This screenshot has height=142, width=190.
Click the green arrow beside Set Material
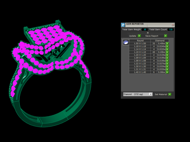(x=170, y=94)
